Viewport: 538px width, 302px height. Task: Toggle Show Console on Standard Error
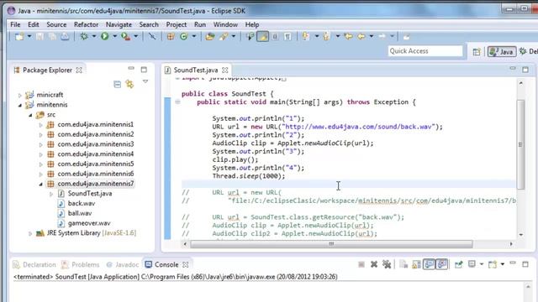pyautogui.click(x=442, y=264)
